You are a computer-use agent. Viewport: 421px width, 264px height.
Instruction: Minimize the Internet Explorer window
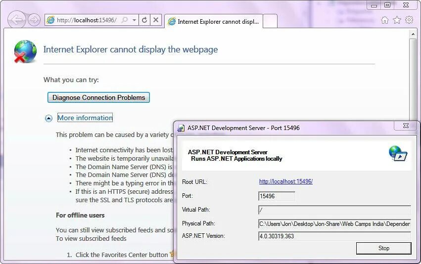(374, 5)
